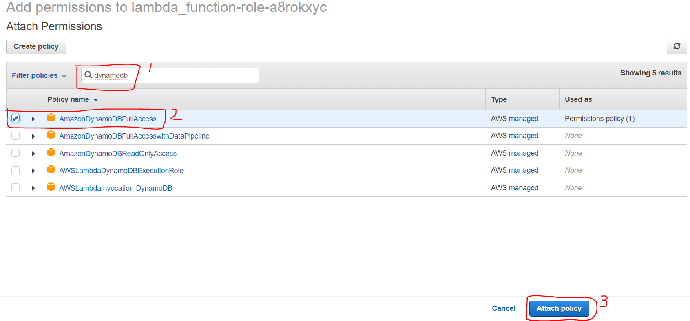
Task: Check the AmazonDynamoDBReadOnlyAccess checkbox
Action: tap(15, 153)
